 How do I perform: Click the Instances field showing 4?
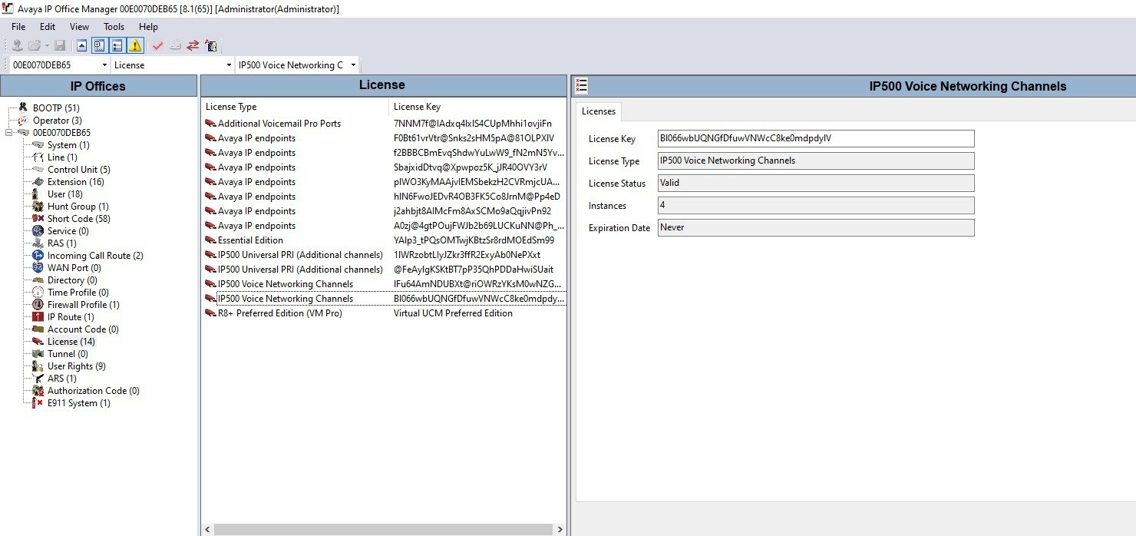click(816, 205)
